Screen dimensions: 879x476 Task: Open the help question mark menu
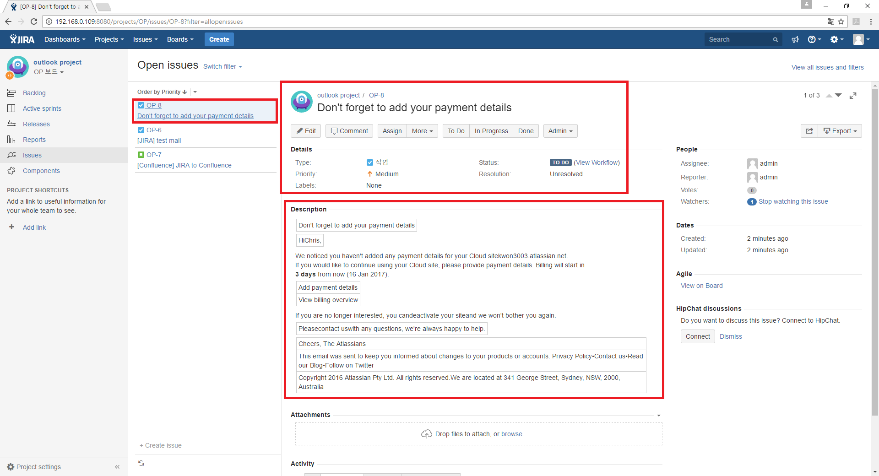(x=814, y=39)
